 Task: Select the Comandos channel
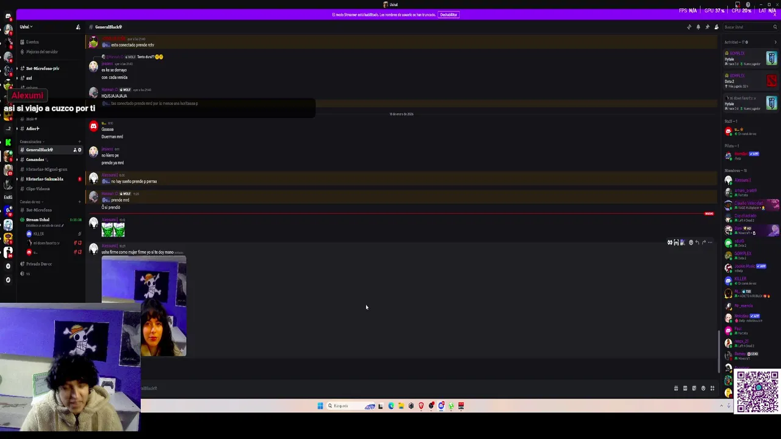click(x=35, y=160)
